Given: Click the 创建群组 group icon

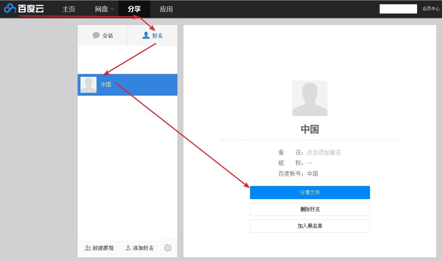Looking at the screenshot, I should [x=87, y=248].
